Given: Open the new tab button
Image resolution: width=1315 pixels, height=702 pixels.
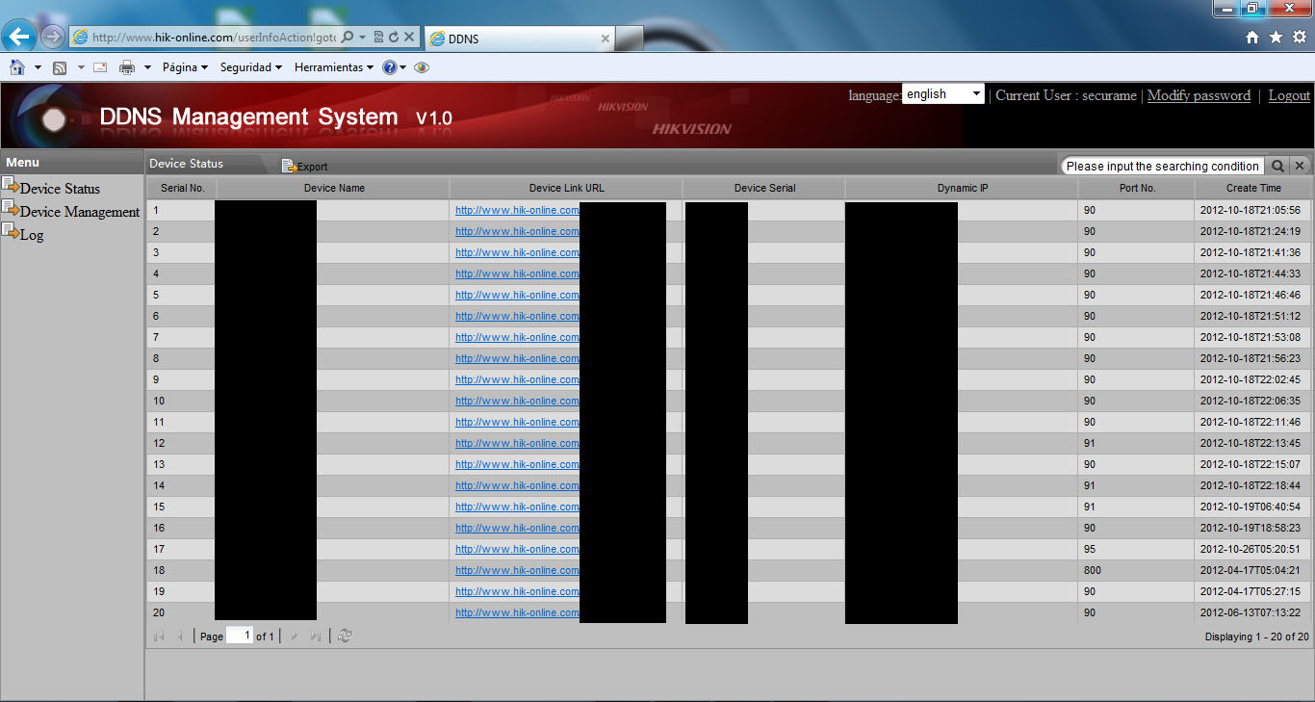Looking at the screenshot, I should pyautogui.click(x=630, y=39).
